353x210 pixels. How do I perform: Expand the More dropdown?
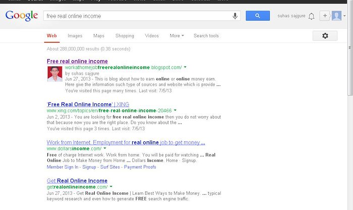point(177,36)
